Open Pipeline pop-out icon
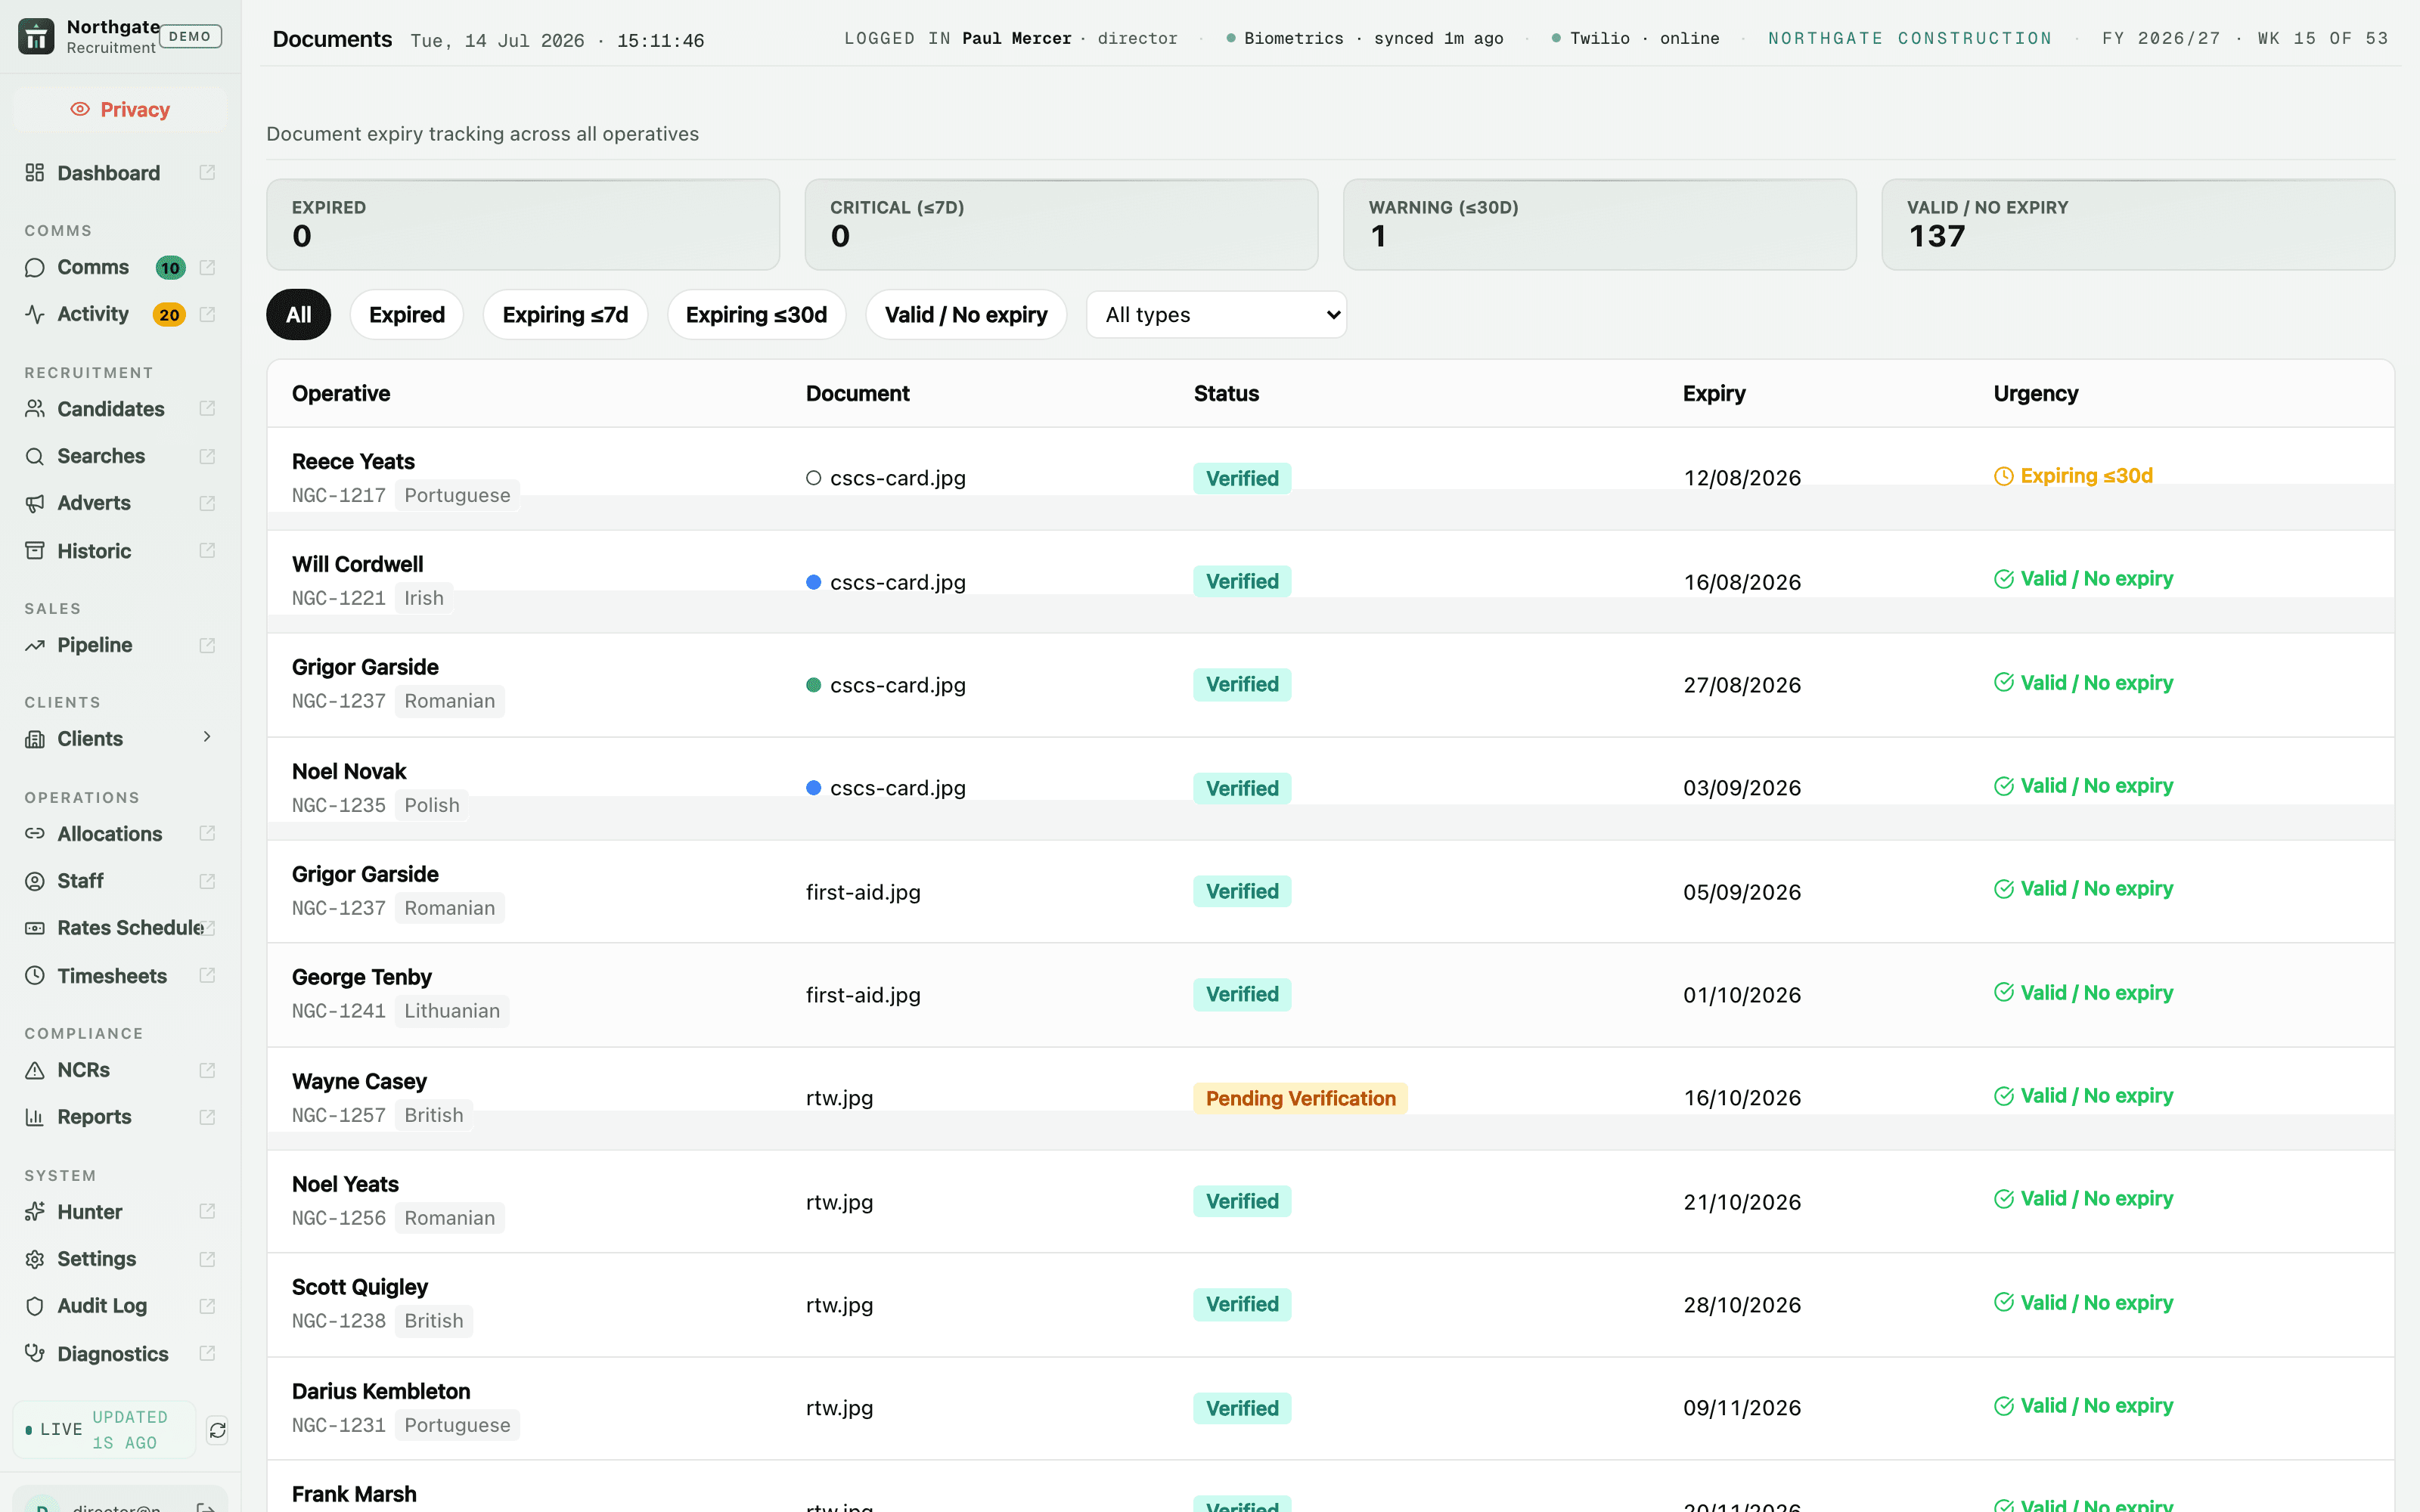 coord(207,645)
